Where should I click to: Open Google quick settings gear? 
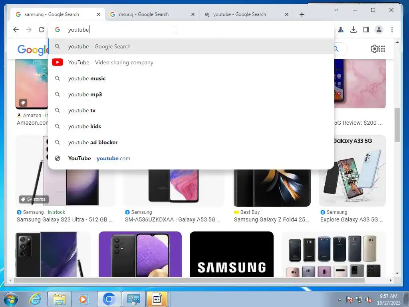(374, 49)
